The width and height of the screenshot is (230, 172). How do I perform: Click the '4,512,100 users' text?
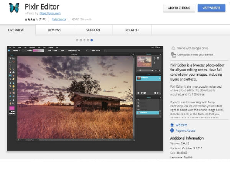(82, 19)
